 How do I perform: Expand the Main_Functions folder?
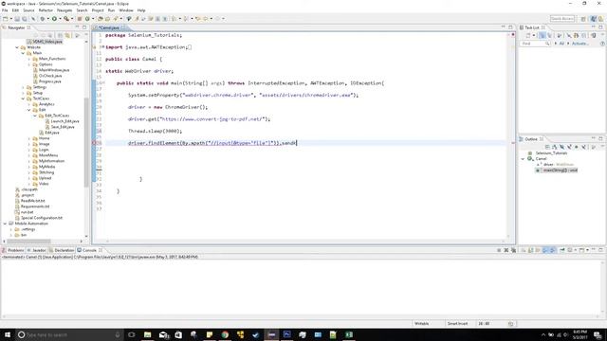click(x=29, y=59)
